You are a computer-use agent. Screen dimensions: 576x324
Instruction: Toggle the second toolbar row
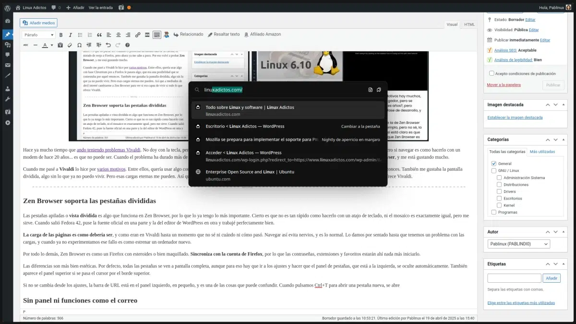coord(157,35)
